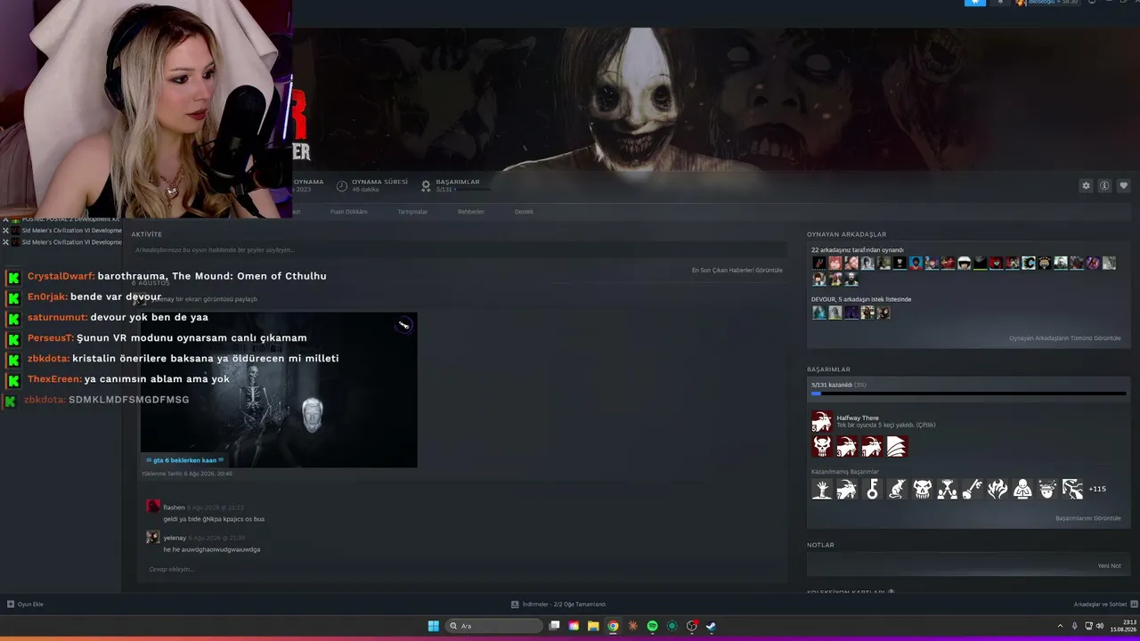Viewport: 1140px width, 641px height.
Task: Click Oynayan Arkadaşların Tümünü Görüntüle link
Action: click(x=1065, y=338)
